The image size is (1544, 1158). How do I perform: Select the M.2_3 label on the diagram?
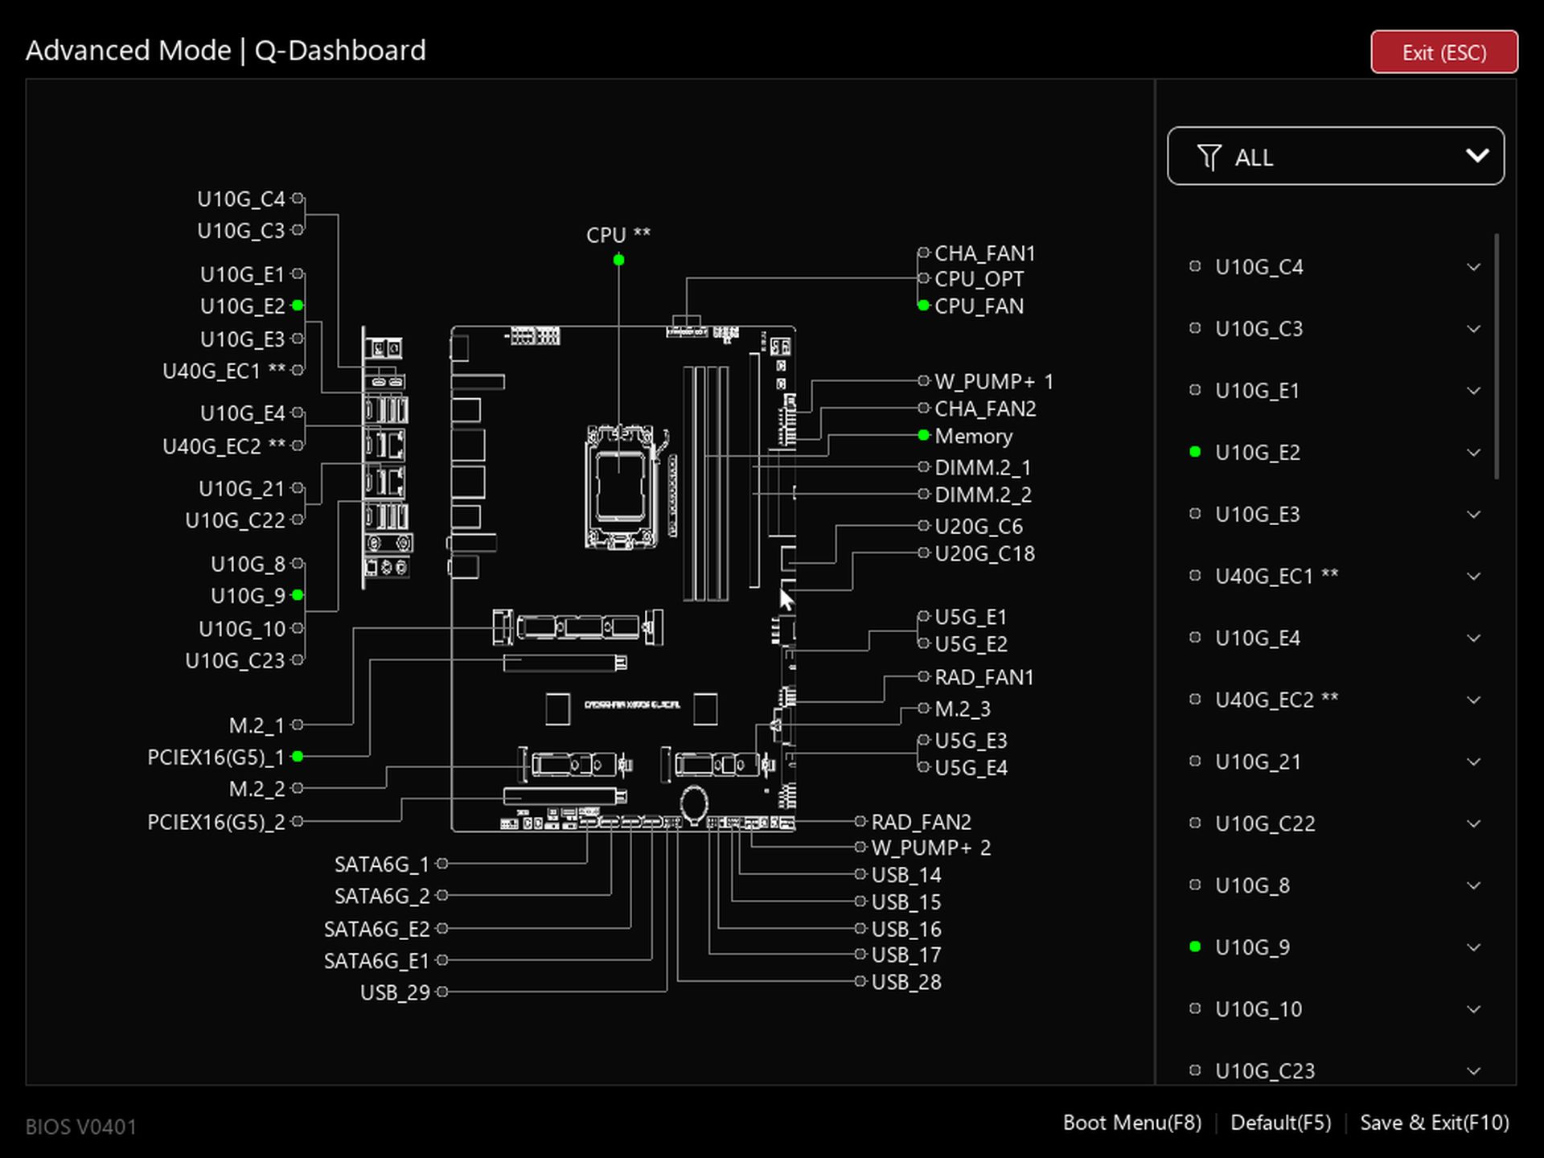[x=963, y=709]
